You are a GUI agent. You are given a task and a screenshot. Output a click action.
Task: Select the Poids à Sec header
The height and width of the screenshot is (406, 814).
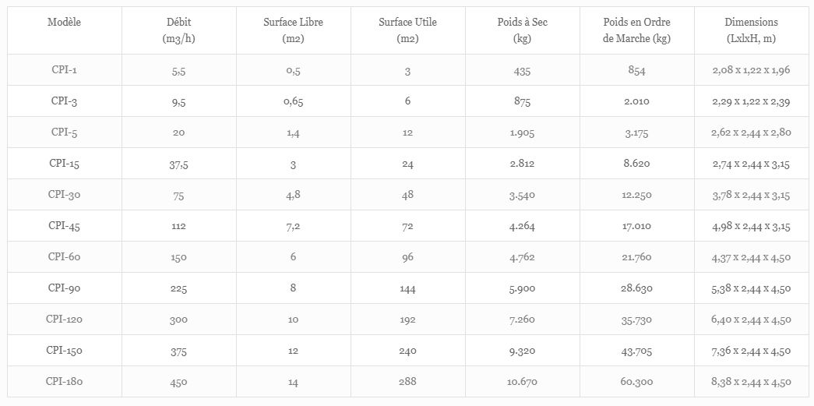522,30
